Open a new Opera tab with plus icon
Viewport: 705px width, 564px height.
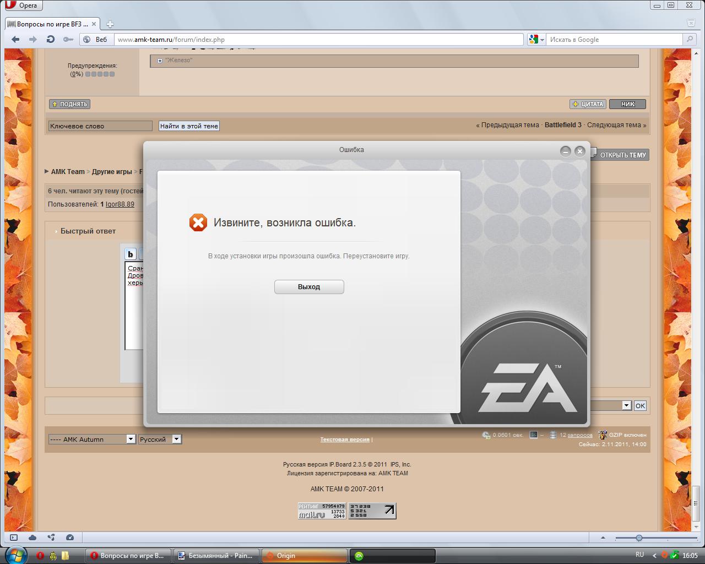pyautogui.click(x=110, y=24)
